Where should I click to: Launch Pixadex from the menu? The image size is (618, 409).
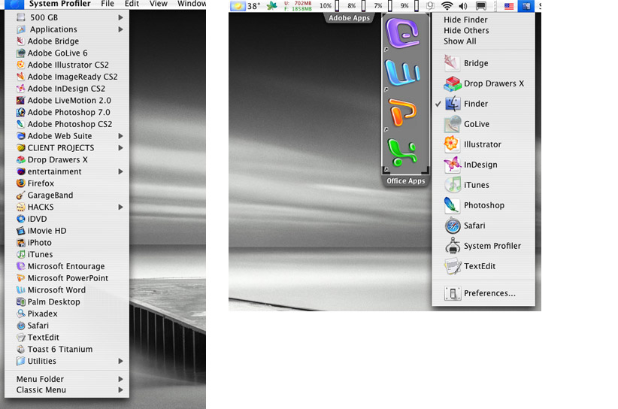[x=67, y=314]
